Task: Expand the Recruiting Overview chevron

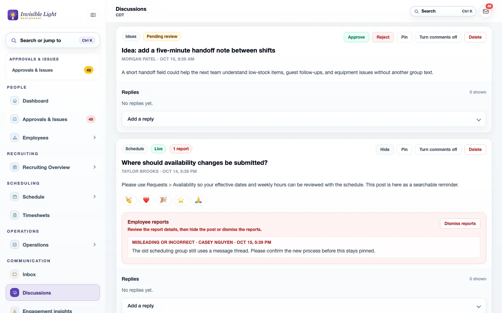Action: click(94, 167)
